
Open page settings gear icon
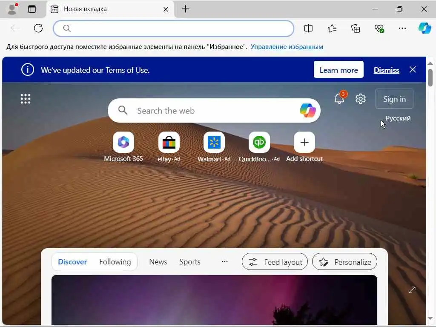pyautogui.click(x=360, y=99)
